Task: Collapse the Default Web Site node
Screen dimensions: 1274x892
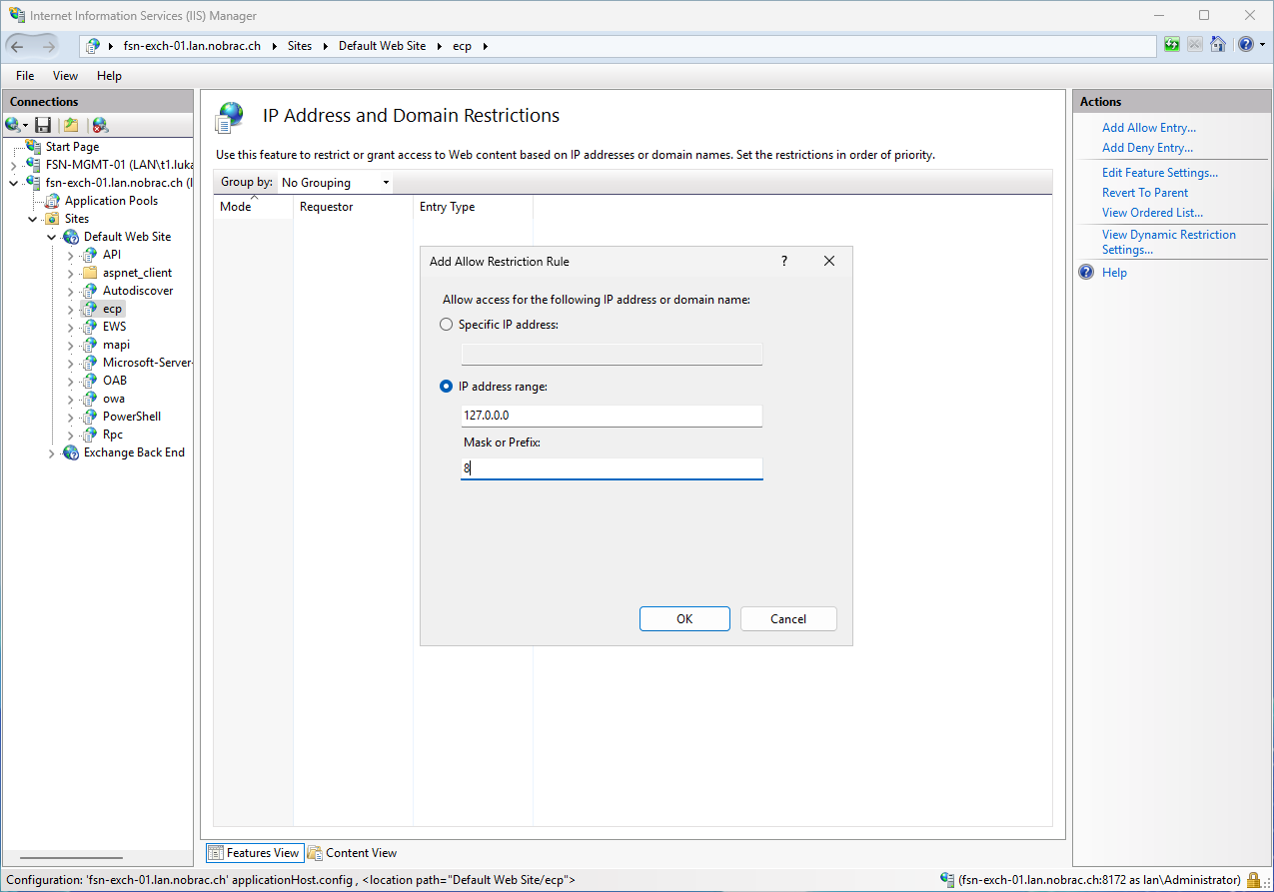Action: tap(52, 237)
